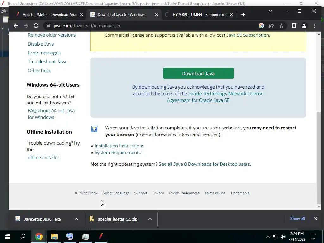The image size is (324, 243).
Task: Open the side panel icon
Action: (x=294, y=26)
